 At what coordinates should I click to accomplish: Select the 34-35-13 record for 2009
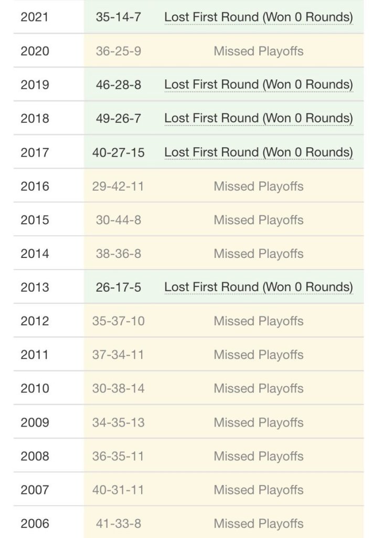click(x=118, y=422)
